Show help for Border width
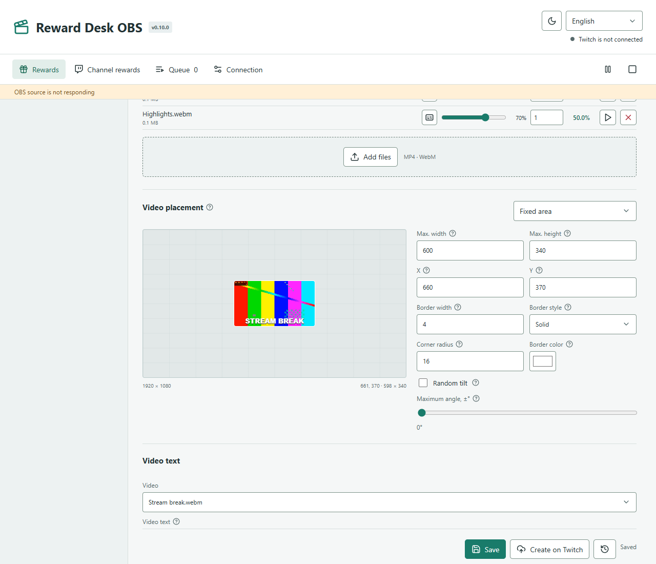This screenshot has width=656, height=564. tap(458, 307)
